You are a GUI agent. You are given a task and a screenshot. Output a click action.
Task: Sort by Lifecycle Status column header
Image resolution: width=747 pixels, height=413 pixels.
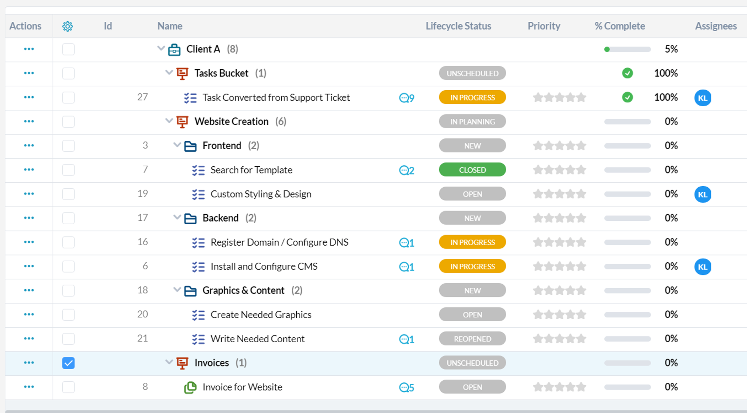458,26
